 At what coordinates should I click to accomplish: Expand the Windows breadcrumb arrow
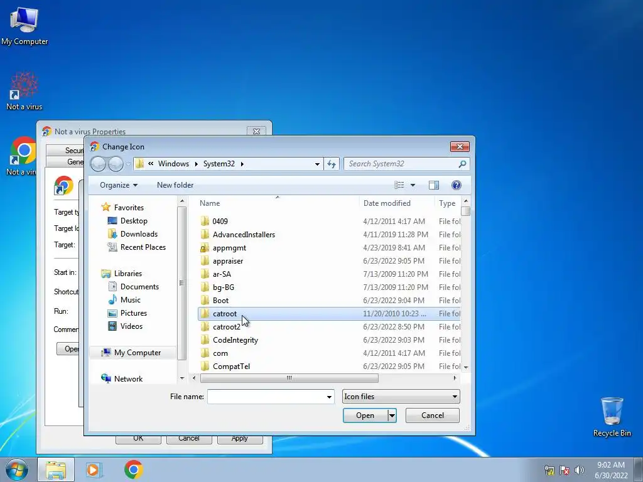click(196, 164)
